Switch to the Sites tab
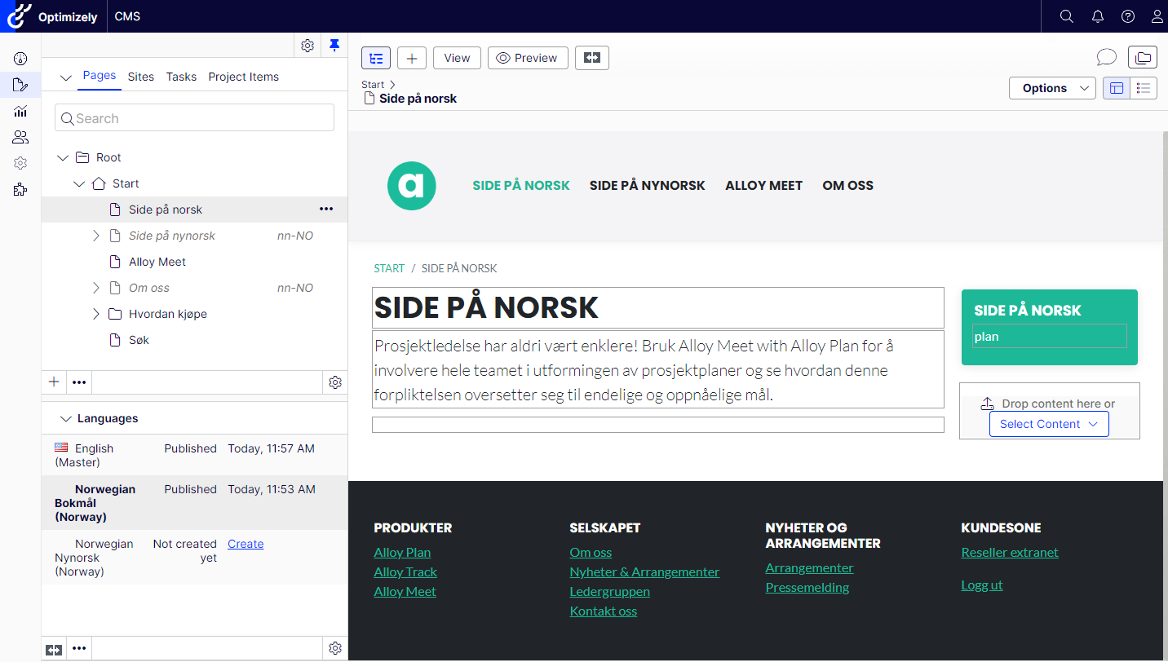This screenshot has height=662, width=1168. (140, 77)
